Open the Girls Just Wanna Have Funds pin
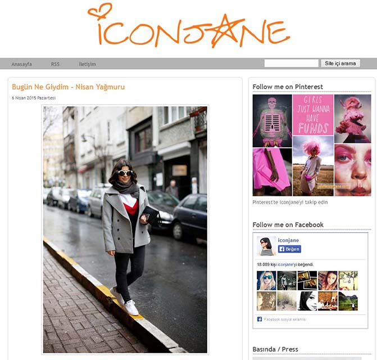Image resolution: width=377 pixels, height=360 pixels. coord(313,115)
